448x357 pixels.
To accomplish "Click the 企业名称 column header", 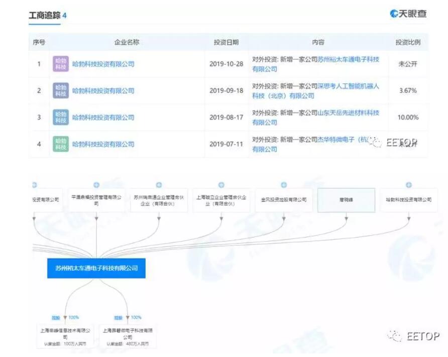I will (x=127, y=42).
